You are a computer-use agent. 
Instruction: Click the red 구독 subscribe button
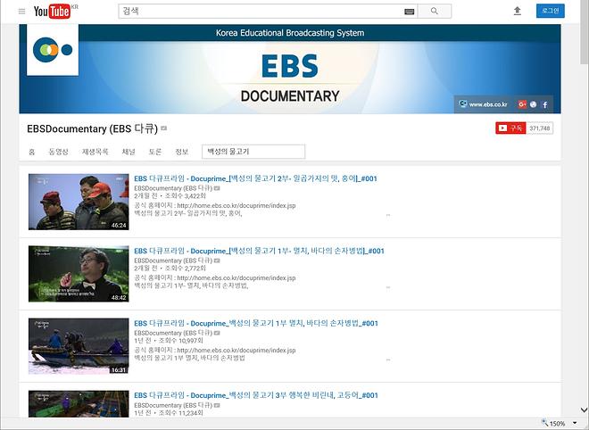tap(510, 128)
